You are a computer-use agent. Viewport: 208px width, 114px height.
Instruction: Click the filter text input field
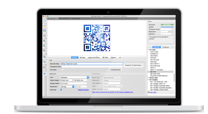click(161, 95)
